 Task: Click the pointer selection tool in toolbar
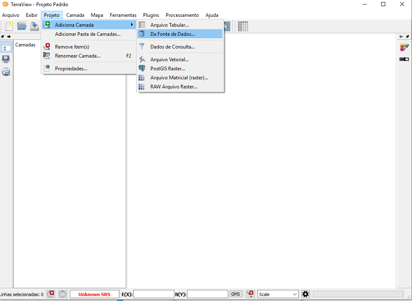tap(227, 26)
